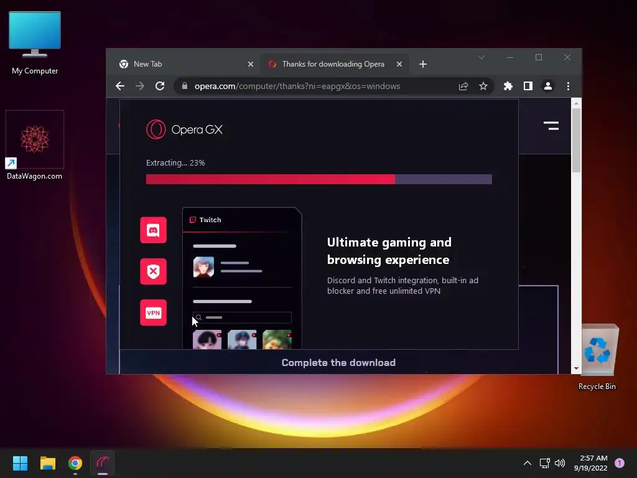Click the browser forward arrow
The height and width of the screenshot is (478, 637).
coord(140,86)
